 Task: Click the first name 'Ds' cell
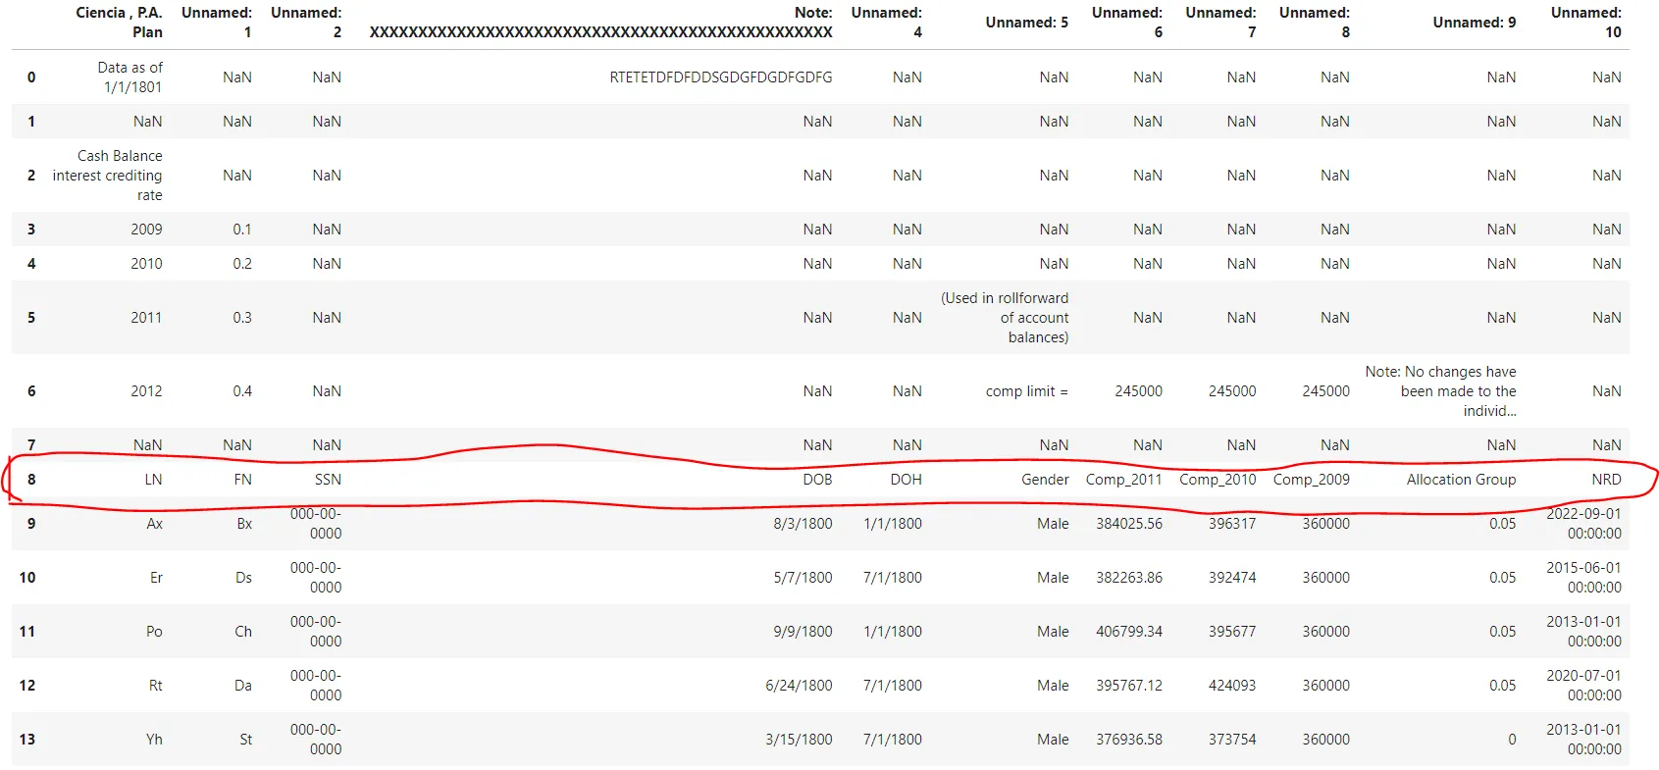pos(243,578)
